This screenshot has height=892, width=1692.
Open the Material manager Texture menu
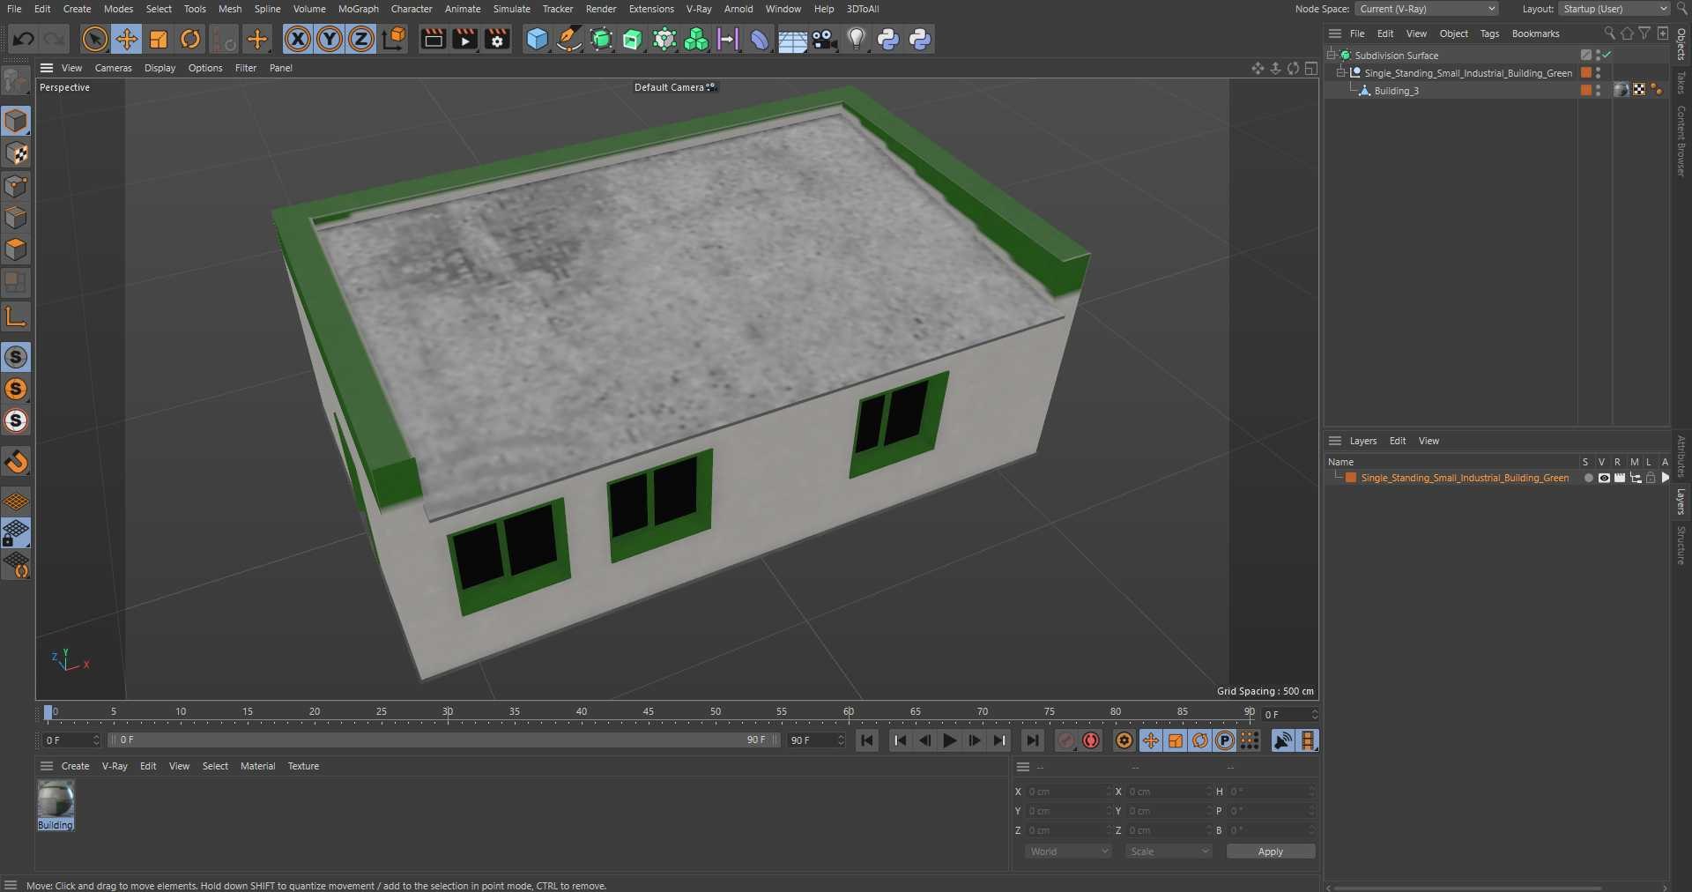pyautogui.click(x=303, y=766)
